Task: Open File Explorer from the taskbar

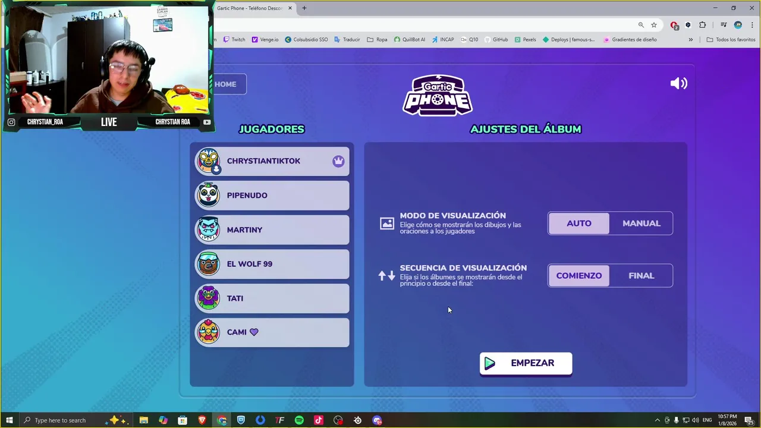Action: click(143, 420)
